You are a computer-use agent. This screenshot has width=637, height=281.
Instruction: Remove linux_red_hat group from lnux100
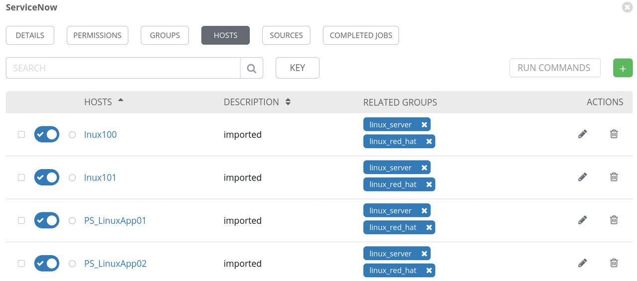tap(429, 141)
